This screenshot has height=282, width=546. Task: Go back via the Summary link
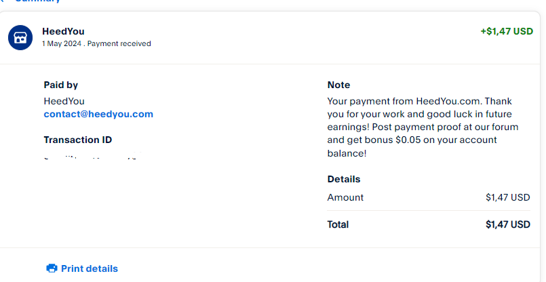pyautogui.click(x=37, y=1)
